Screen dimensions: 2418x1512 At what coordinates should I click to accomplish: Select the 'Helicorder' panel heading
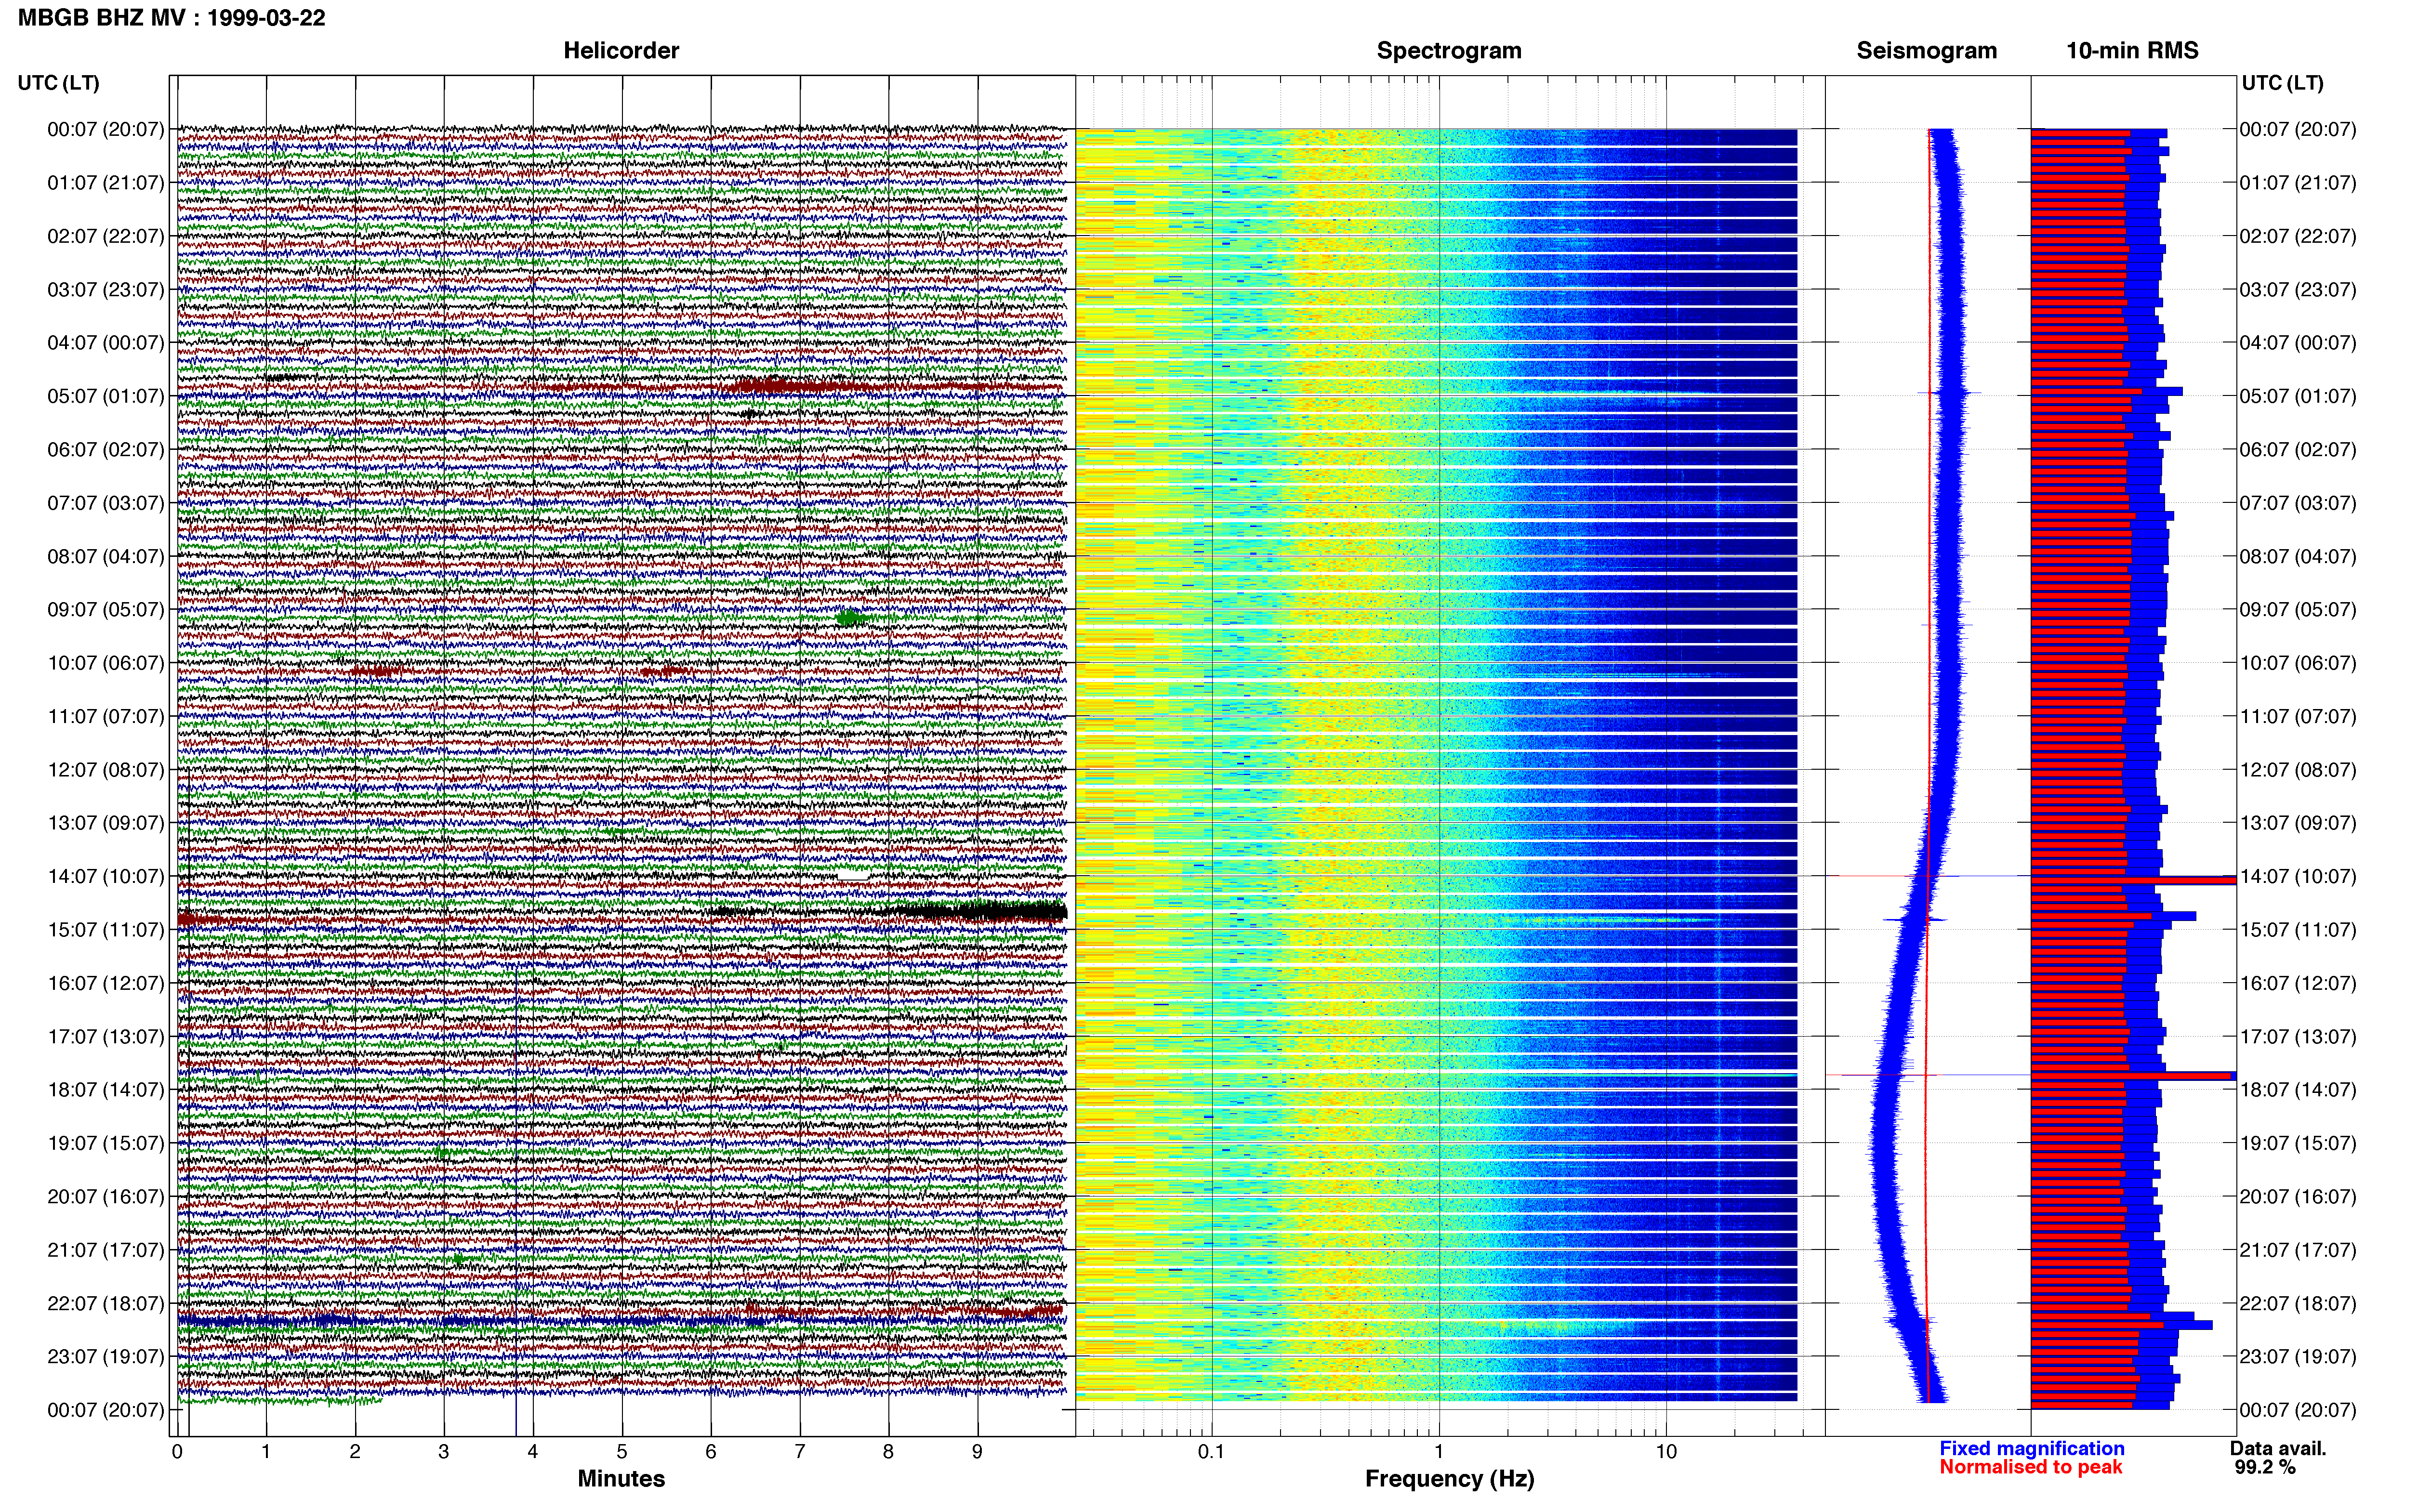621,51
